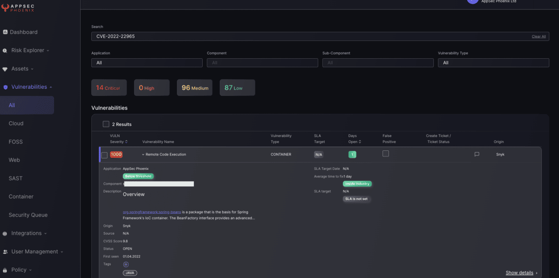Click CONTAINER vulnerability type cell
The height and width of the screenshot is (278, 559).
click(281, 155)
